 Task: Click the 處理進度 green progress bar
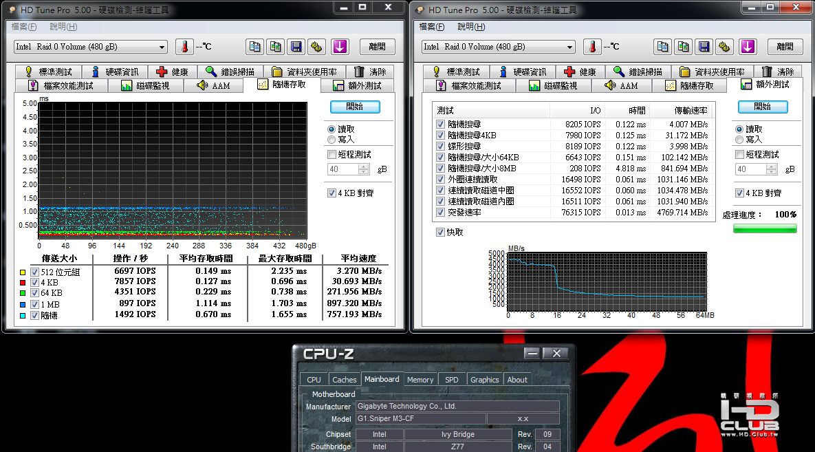[x=765, y=228]
